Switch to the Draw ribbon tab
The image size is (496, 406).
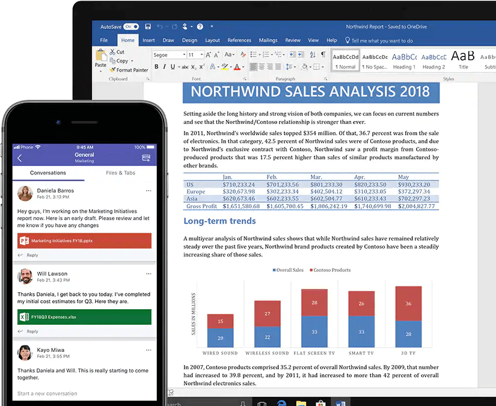(168, 40)
